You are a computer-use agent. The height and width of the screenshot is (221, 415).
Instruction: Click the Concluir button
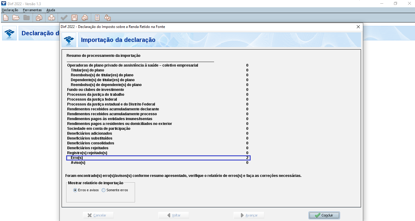point(324,215)
